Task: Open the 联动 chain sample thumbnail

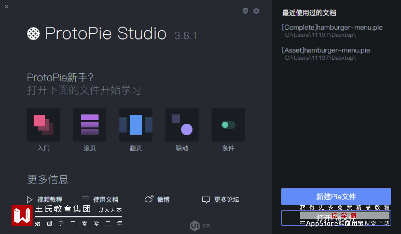Action: pyautogui.click(x=182, y=125)
